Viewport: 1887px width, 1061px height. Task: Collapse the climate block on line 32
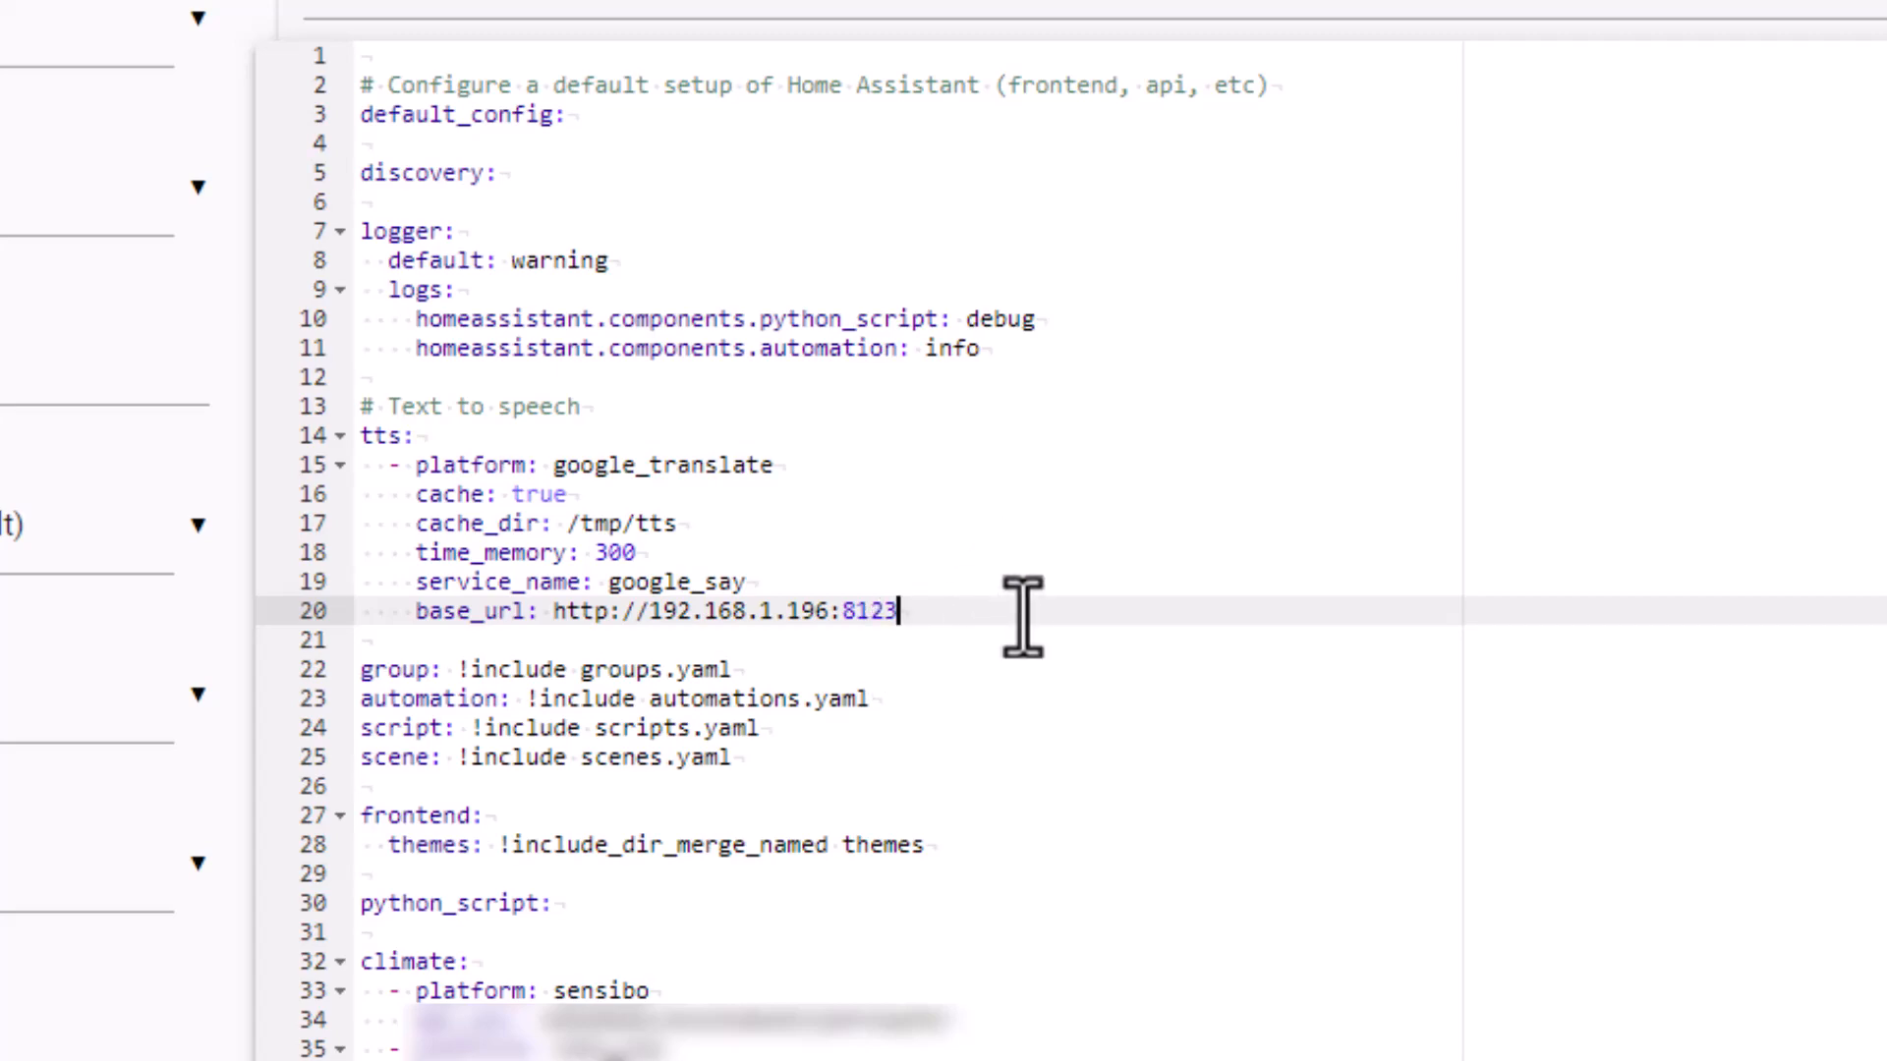point(339,961)
